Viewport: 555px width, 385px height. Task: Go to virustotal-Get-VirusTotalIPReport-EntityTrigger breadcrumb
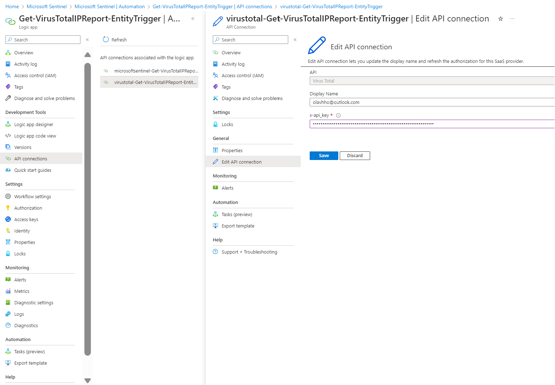click(x=331, y=6)
